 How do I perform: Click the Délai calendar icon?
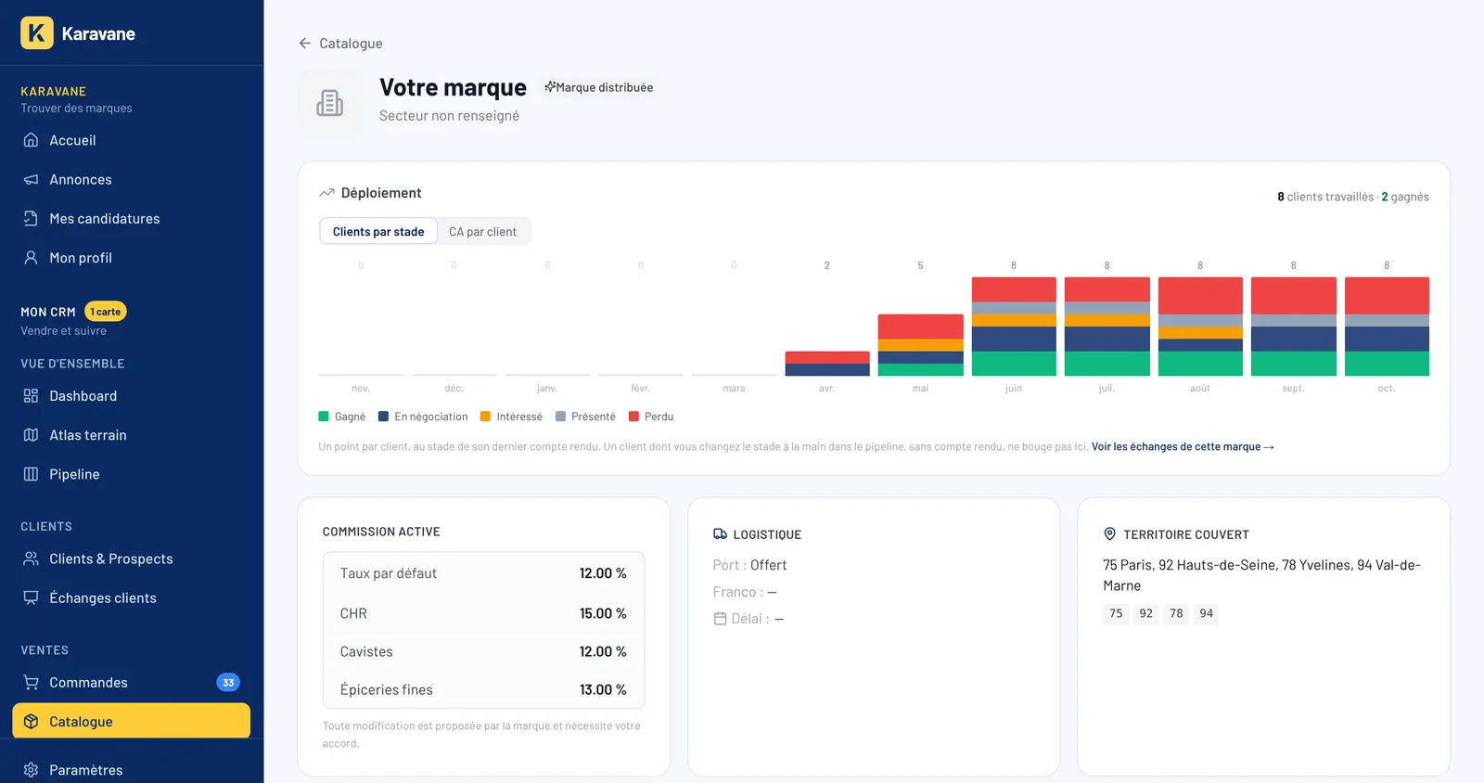[720, 619]
